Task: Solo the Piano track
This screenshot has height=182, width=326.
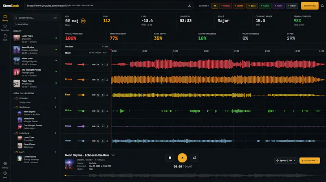Action: [103, 126]
